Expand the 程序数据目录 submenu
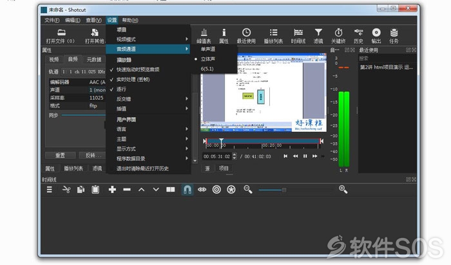451x265 pixels. coord(148,158)
